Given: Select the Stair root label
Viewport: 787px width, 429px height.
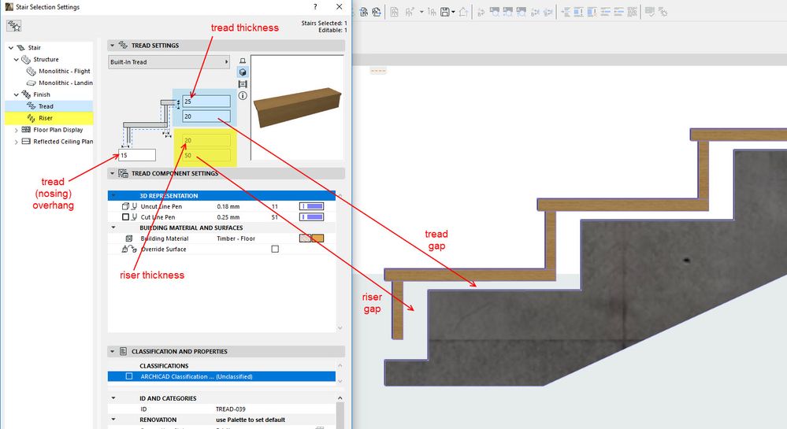Looking at the screenshot, I should [x=34, y=48].
